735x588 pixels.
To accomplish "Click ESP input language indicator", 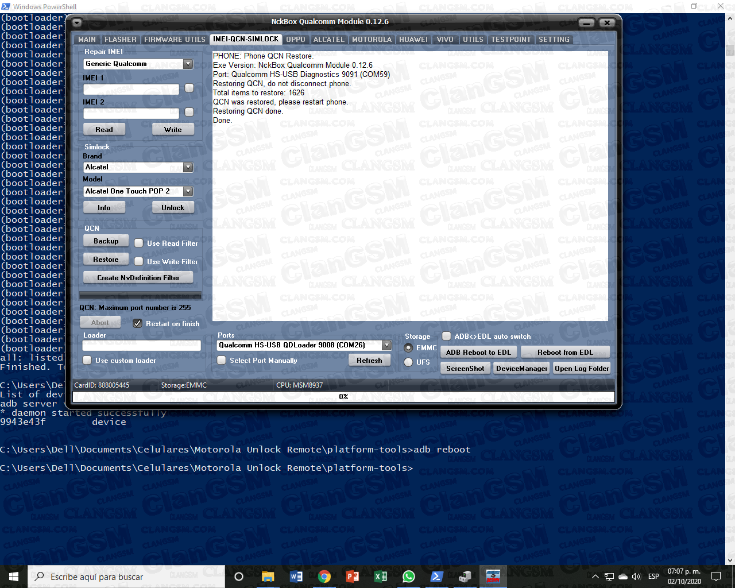I will 653,577.
